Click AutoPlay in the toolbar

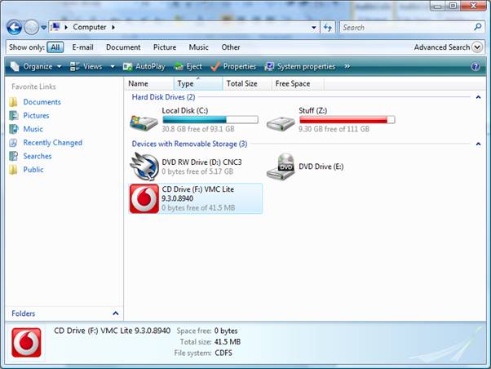coord(144,66)
